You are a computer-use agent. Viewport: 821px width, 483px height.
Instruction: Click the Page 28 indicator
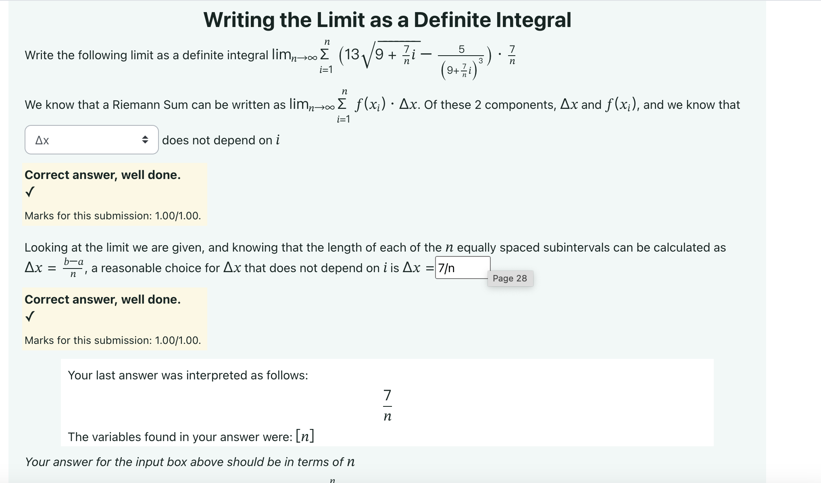510,278
